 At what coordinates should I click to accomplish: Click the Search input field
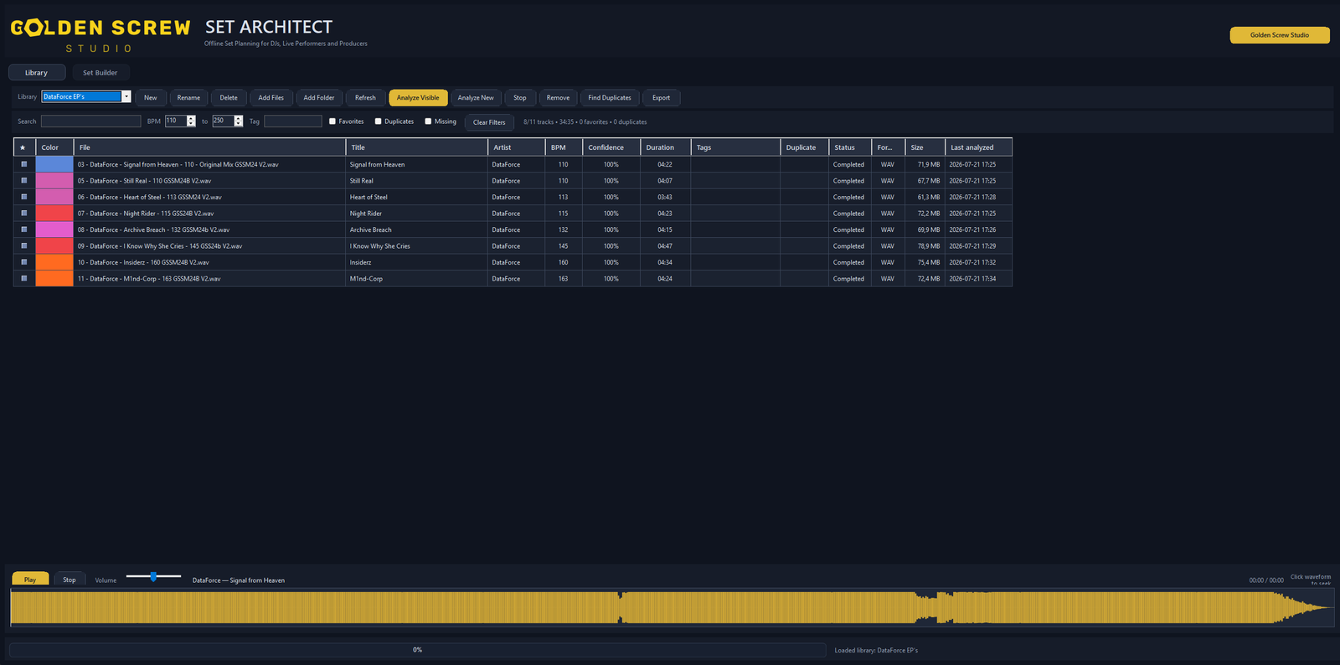90,121
